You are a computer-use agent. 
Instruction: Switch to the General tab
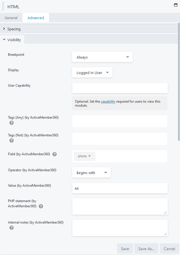point(11,17)
